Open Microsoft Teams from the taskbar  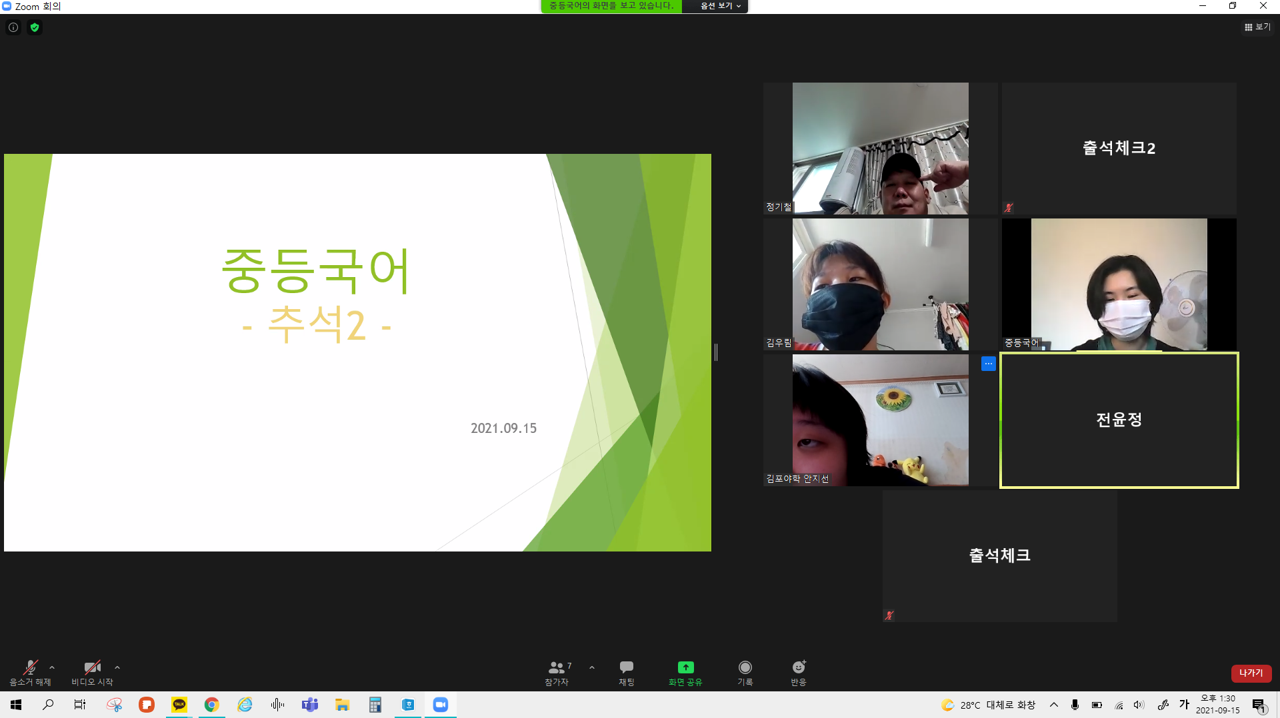[x=310, y=705]
